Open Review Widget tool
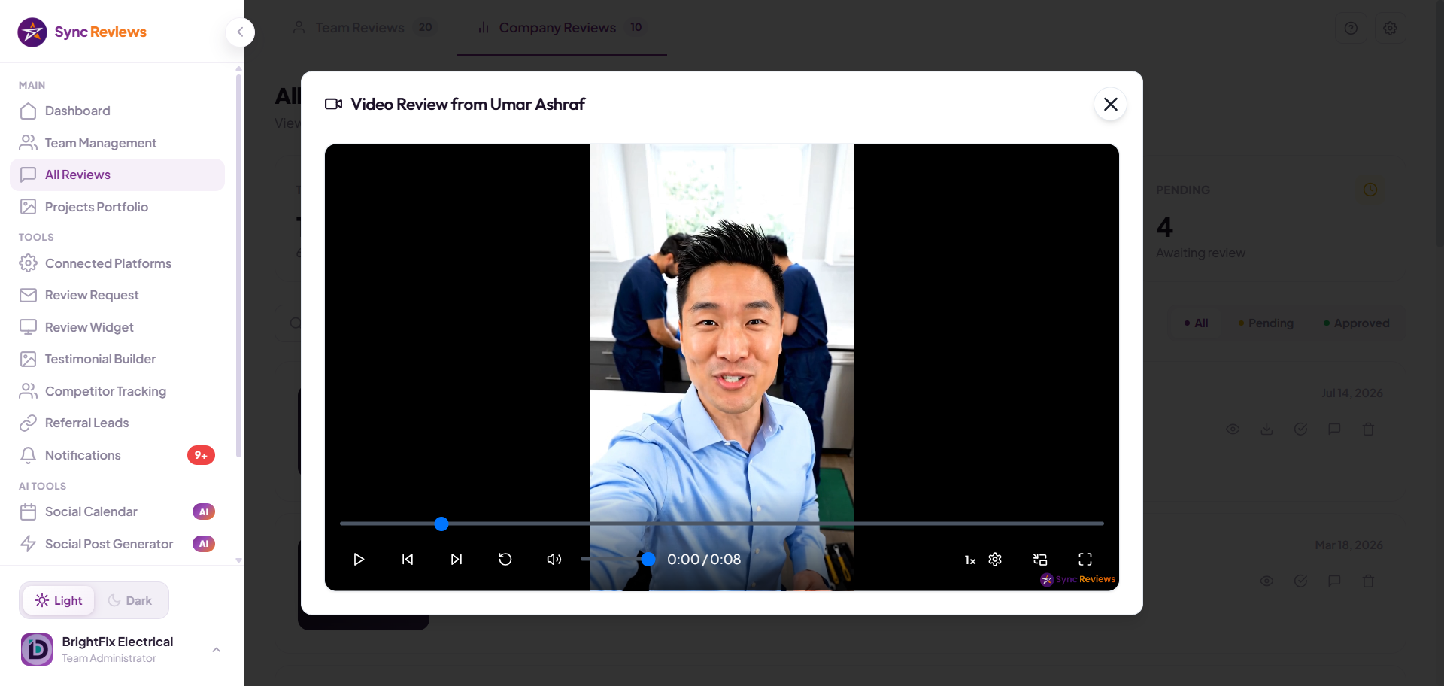1444x686 pixels. [117, 327]
